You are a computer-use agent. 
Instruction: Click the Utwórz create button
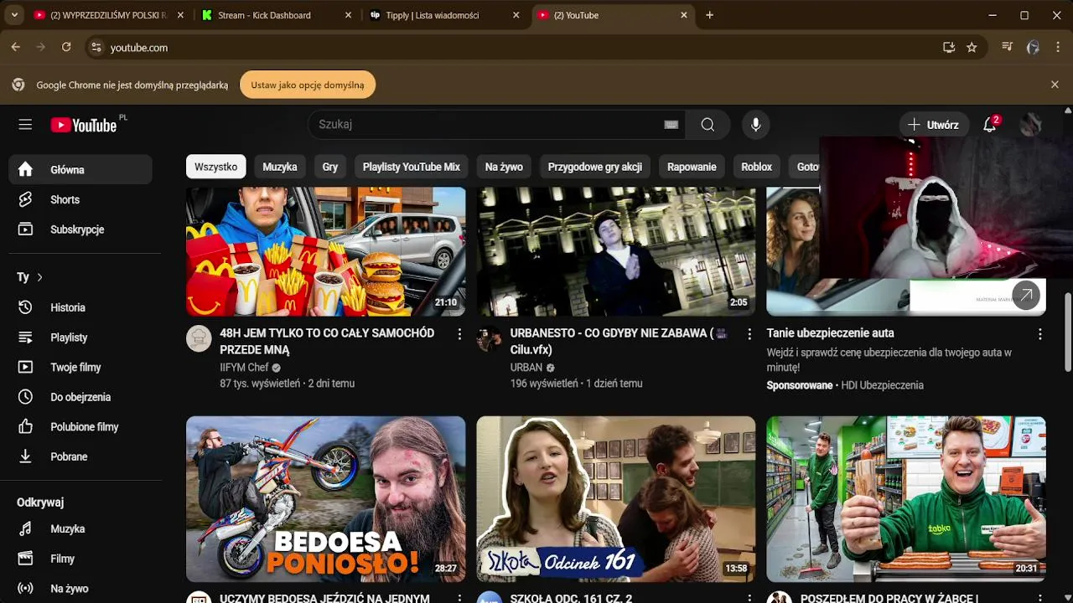pos(934,125)
